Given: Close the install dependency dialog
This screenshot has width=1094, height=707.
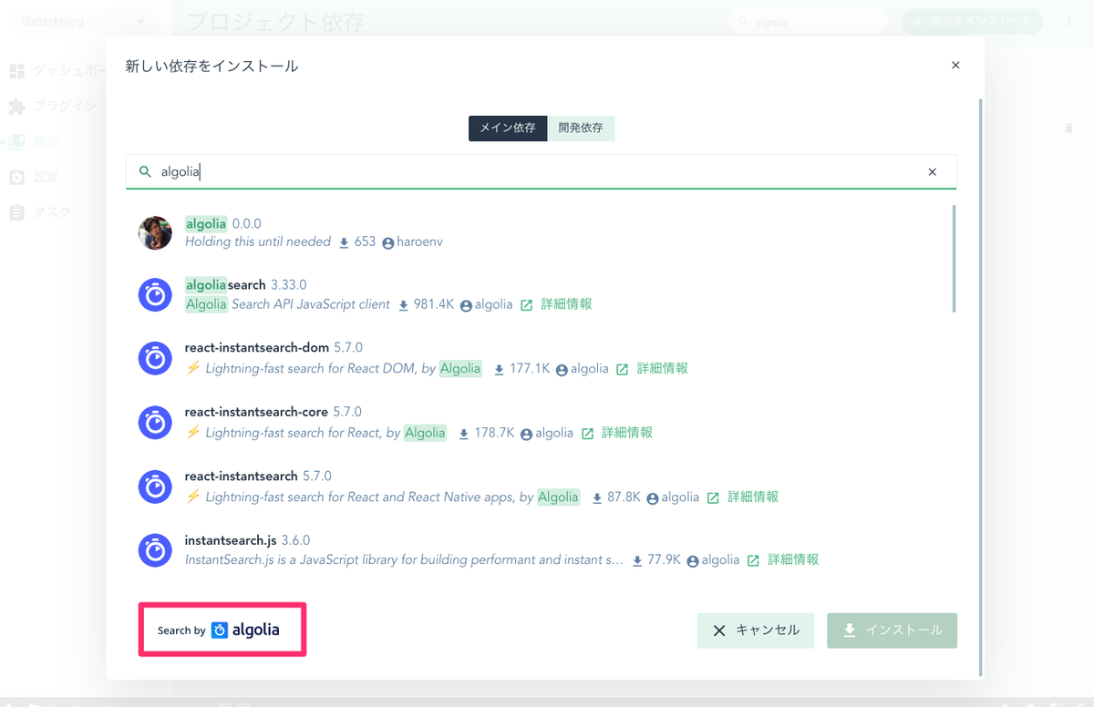Looking at the screenshot, I should (x=955, y=66).
